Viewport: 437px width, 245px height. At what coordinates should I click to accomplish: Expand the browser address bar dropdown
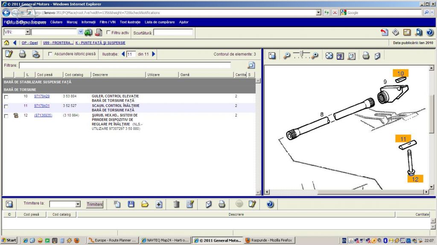pos(318,12)
